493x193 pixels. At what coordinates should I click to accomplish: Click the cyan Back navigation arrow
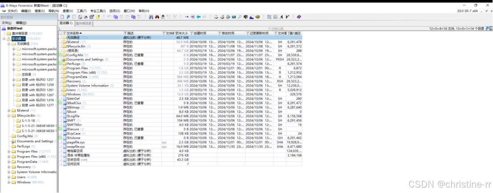coord(198,17)
